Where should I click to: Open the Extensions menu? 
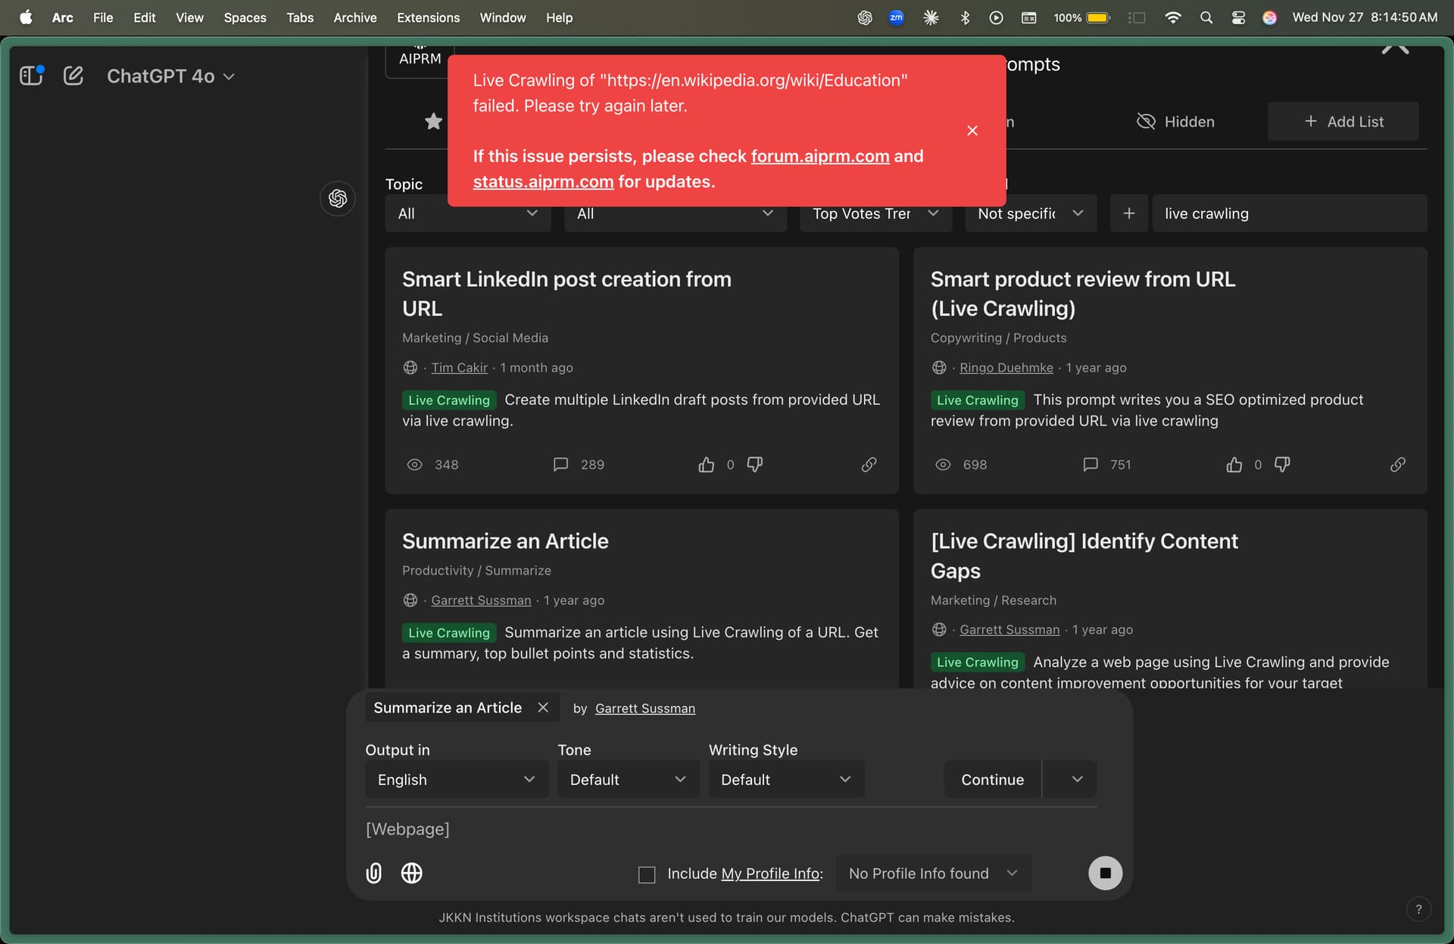[x=428, y=17]
